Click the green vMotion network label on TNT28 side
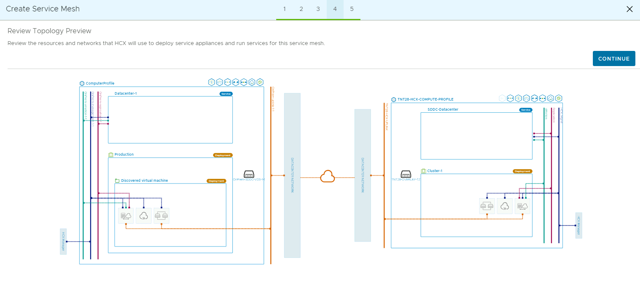The height and width of the screenshot is (292, 640). pyautogui.click(x=547, y=114)
